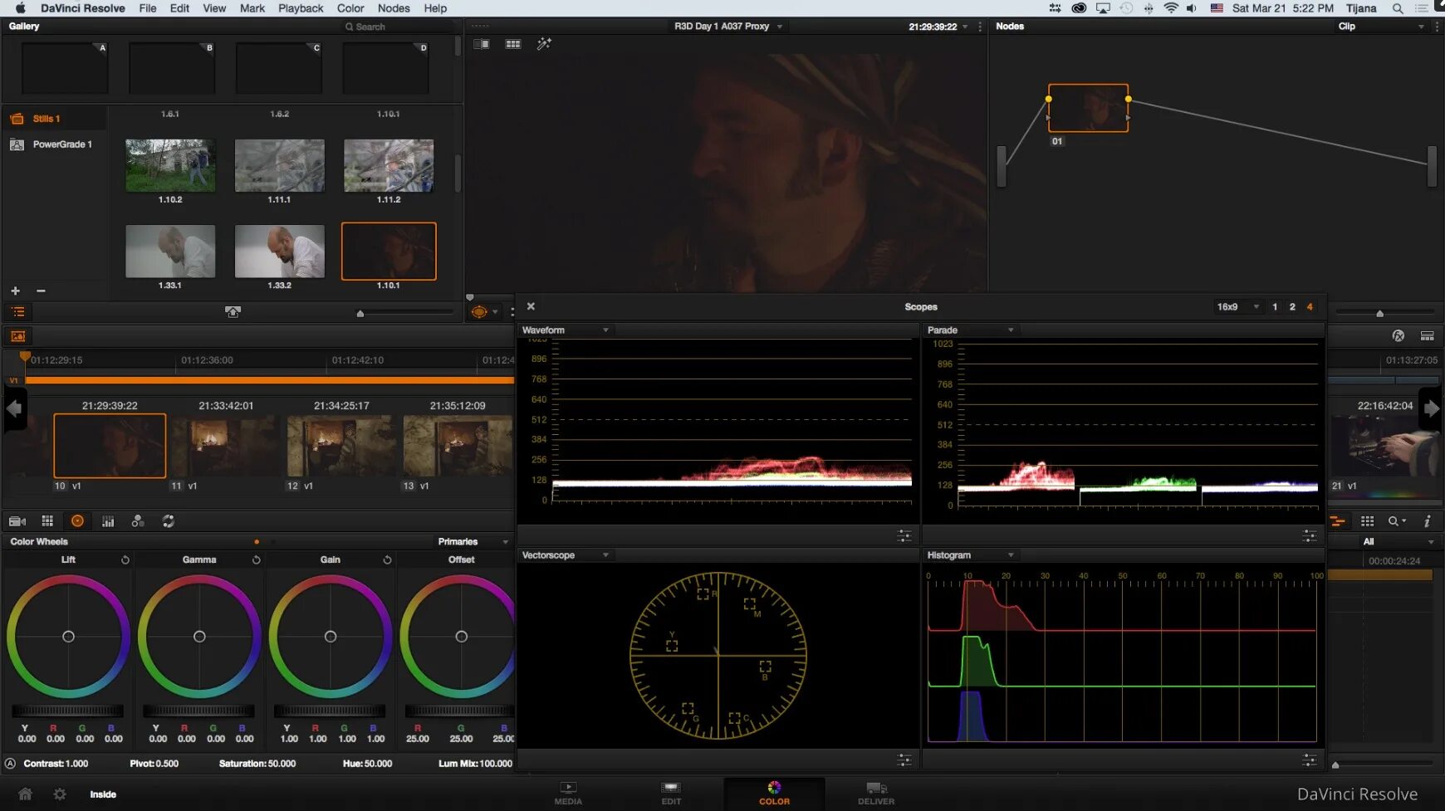Switch scopes to single-view layout 1
The height and width of the screenshot is (811, 1445).
(x=1275, y=307)
